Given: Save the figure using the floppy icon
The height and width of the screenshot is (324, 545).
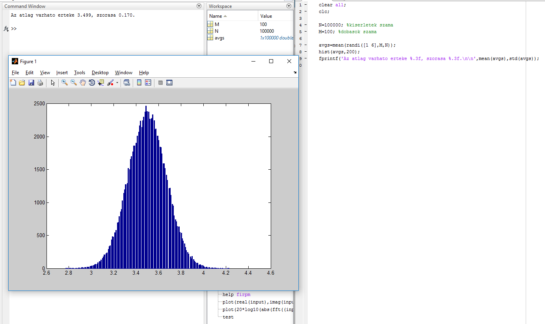Looking at the screenshot, I should pos(31,82).
